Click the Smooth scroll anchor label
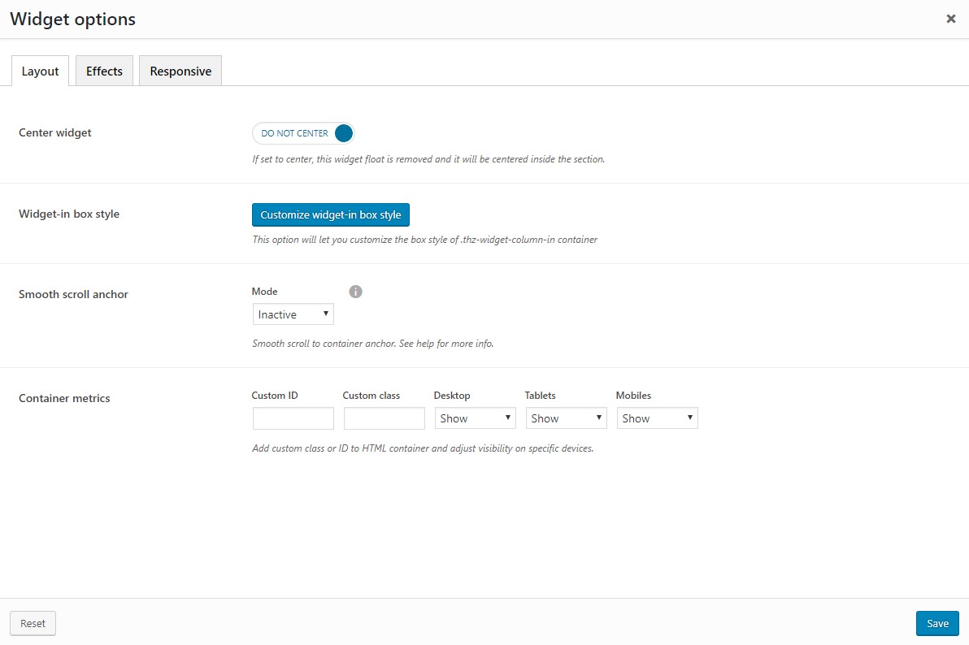 (73, 294)
